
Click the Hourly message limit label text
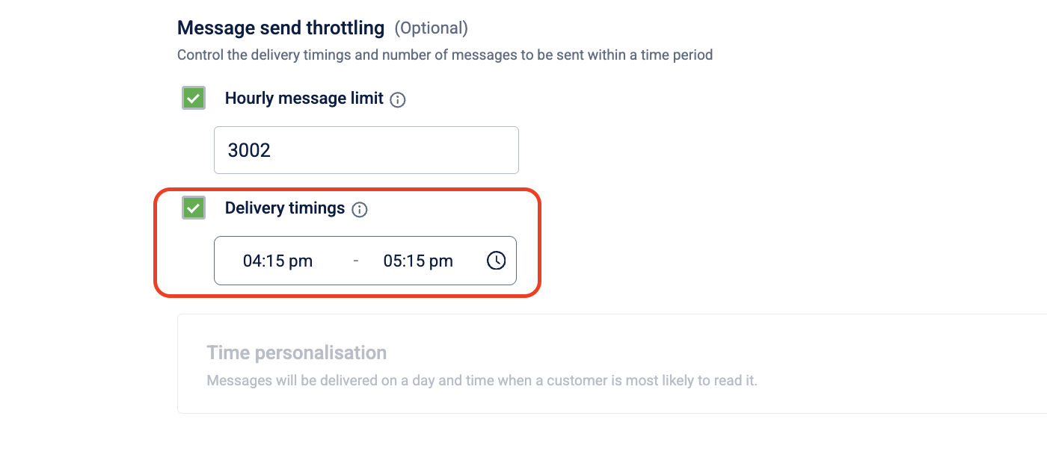(304, 98)
